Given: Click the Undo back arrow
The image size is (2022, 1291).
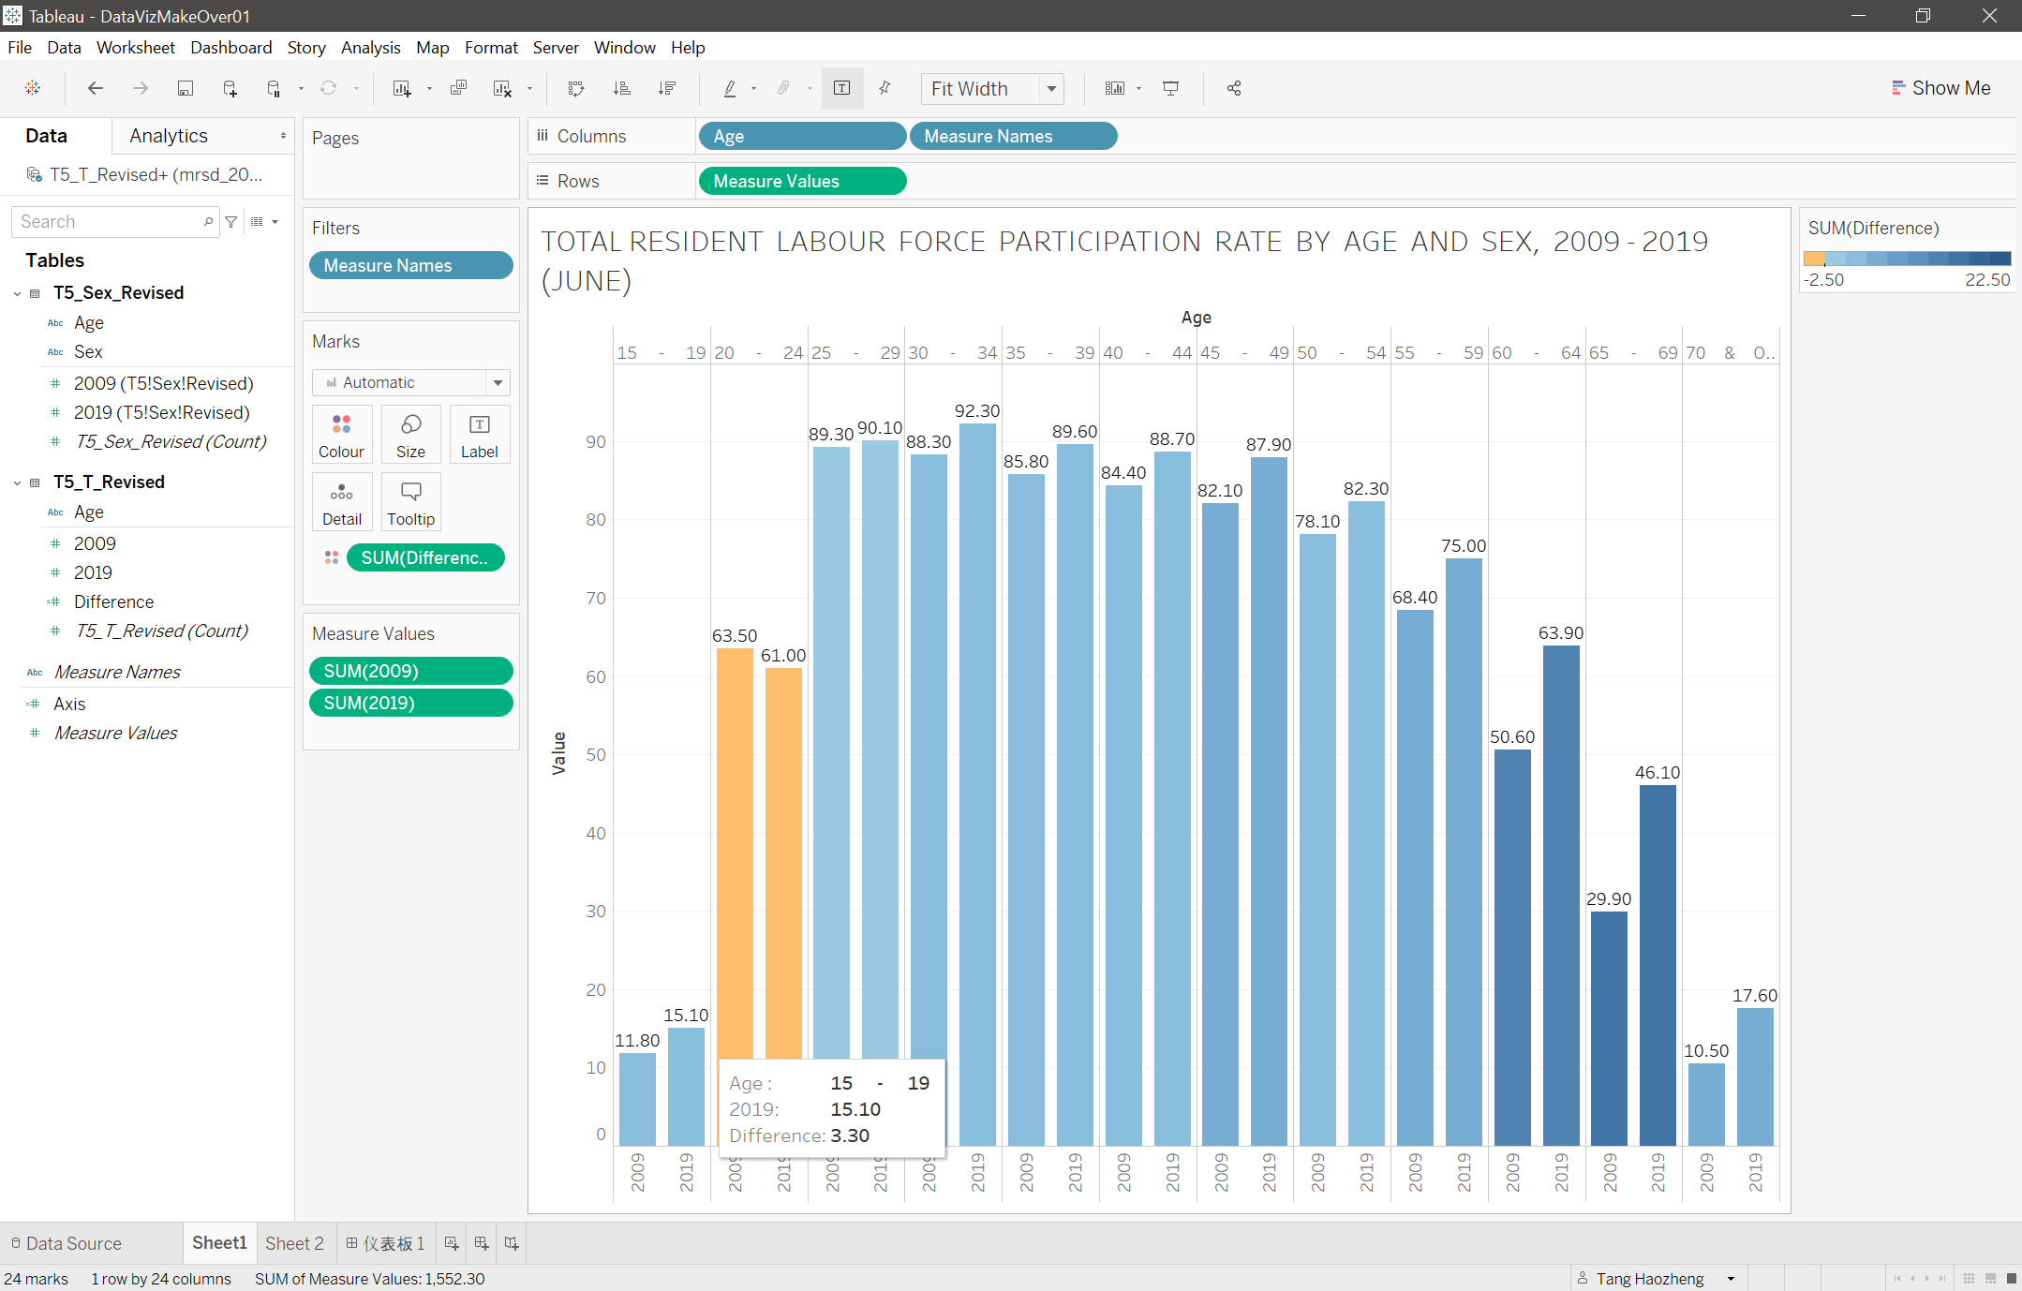Looking at the screenshot, I should [x=95, y=88].
